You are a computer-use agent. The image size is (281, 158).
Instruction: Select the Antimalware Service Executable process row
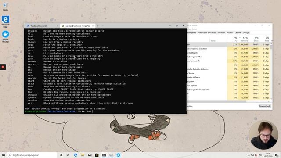[228, 49]
